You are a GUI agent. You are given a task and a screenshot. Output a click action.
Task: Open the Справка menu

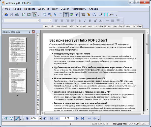click(94, 9)
